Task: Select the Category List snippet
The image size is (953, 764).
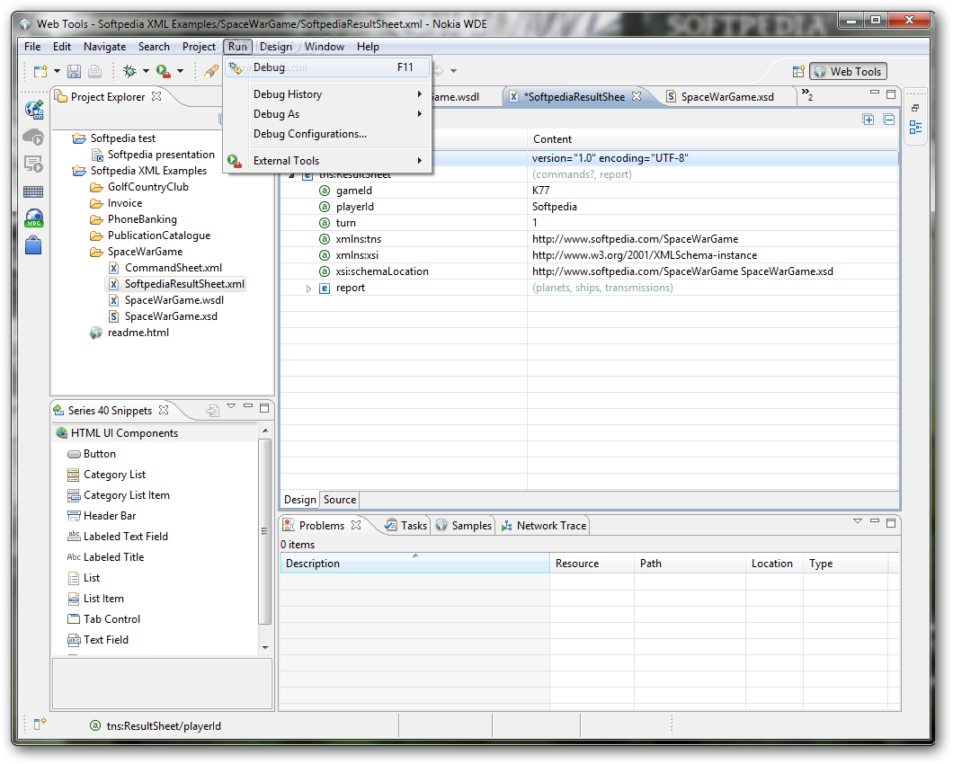Action: pos(114,474)
